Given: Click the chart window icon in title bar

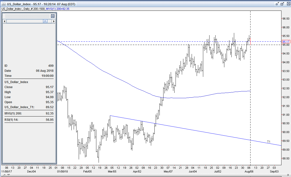Looking at the screenshot, I should 3,4.
